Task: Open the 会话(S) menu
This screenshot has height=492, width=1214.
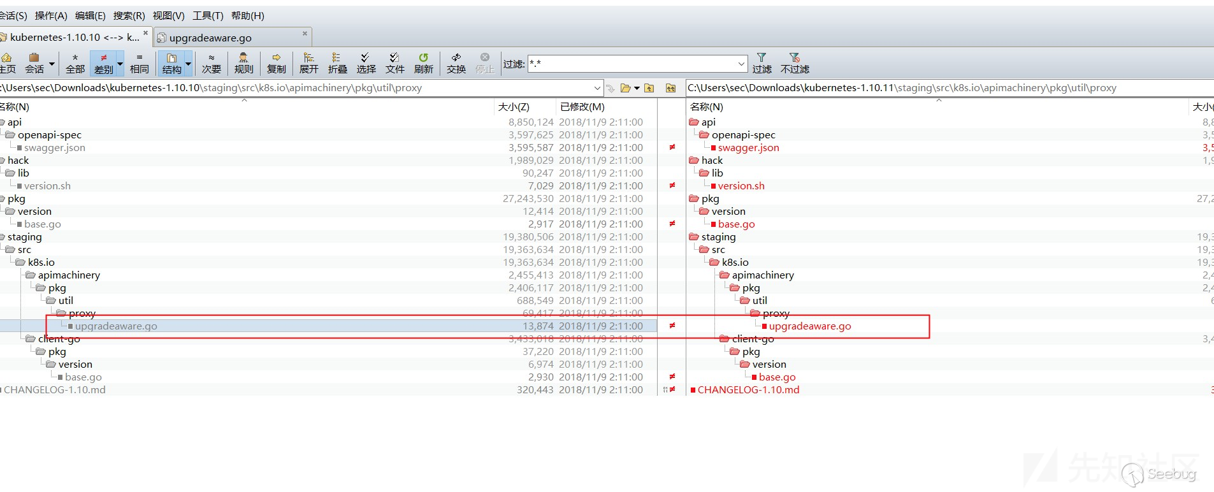Action: click(13, 16)
